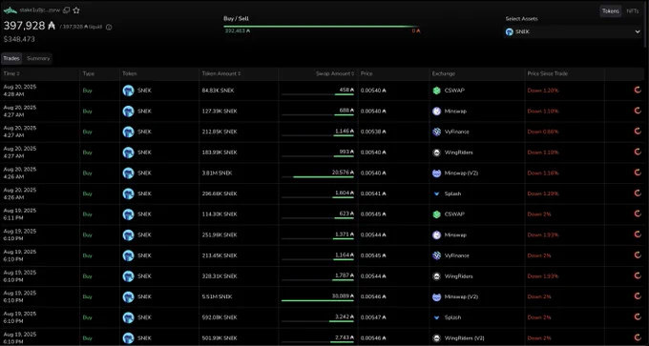Click SNEK token icon in 592.08K row
649x346 pixels.
tap(128, 317)
